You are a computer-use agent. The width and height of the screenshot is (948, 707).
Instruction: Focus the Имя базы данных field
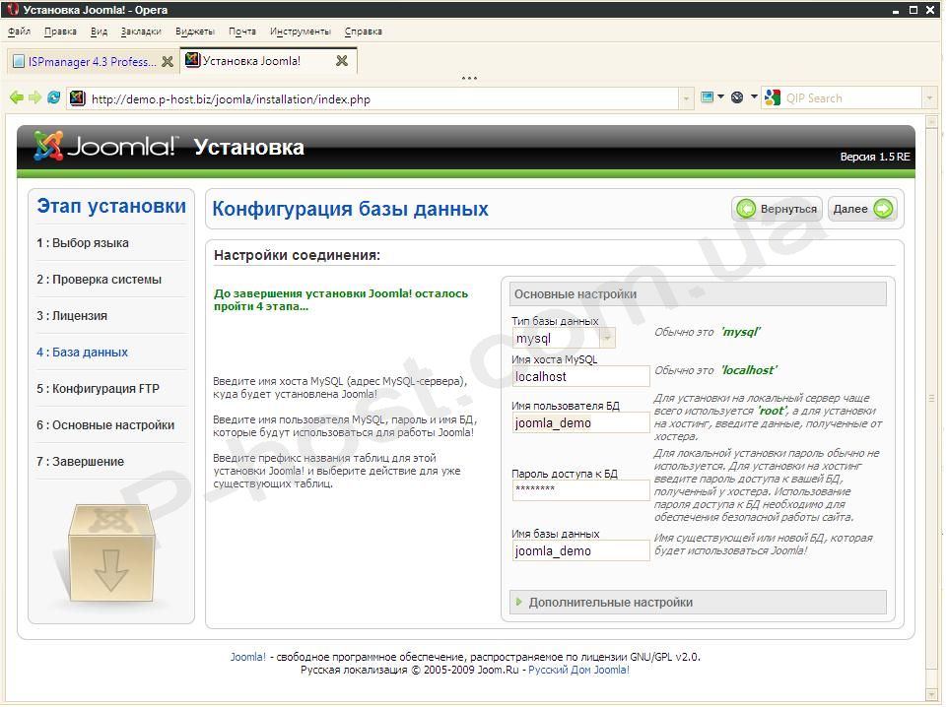point(581,550)
